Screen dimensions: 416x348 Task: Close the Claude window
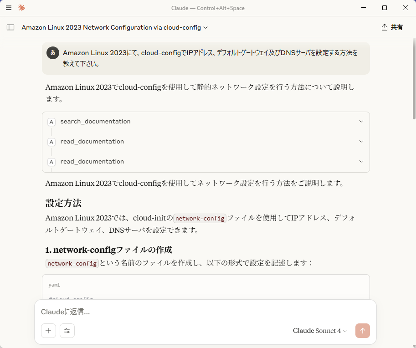coord(405,8)
